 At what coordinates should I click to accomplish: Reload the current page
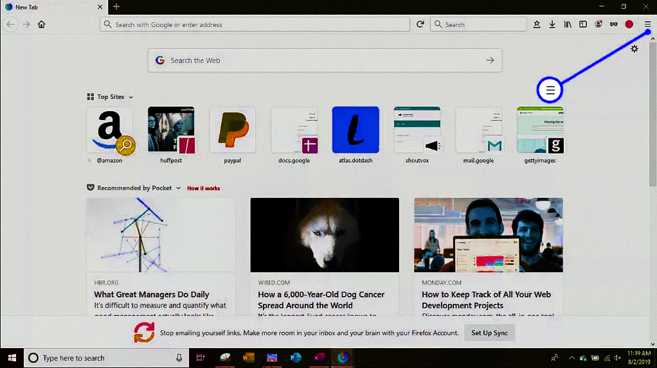click(x=420, y=24)
